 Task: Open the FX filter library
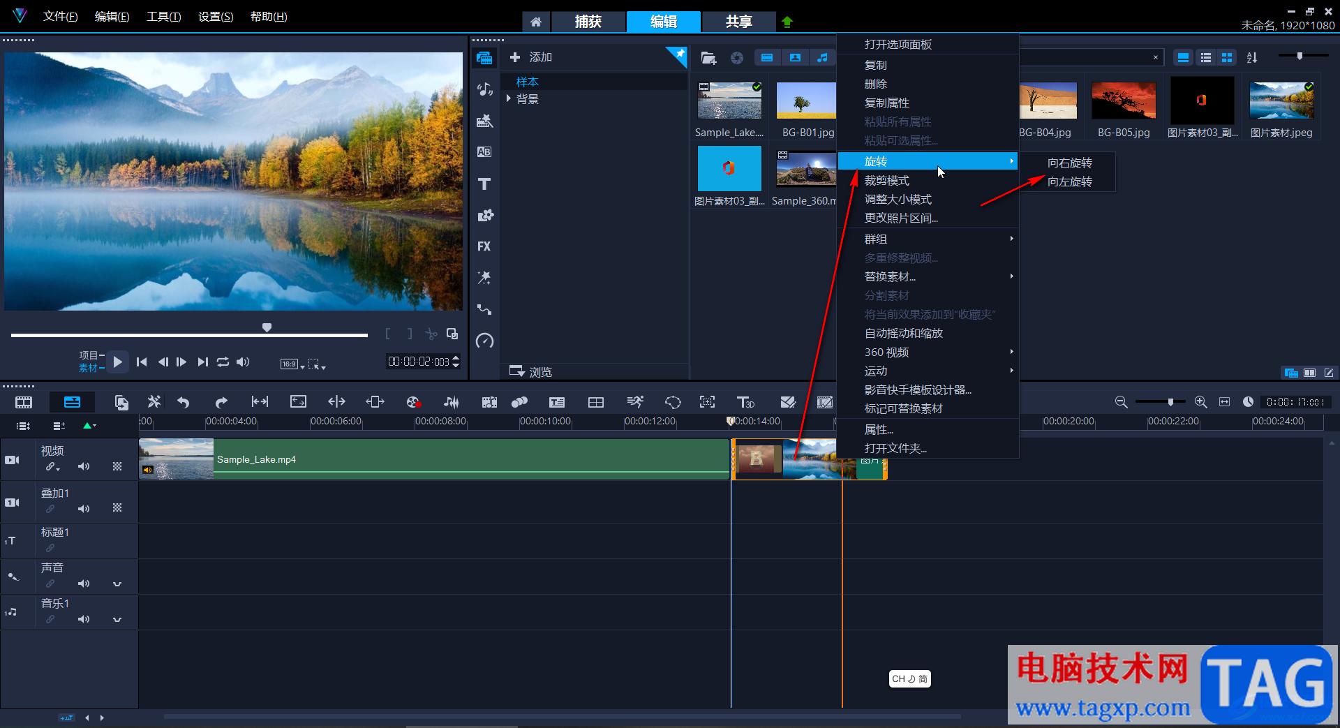click(x=484, y=246)
